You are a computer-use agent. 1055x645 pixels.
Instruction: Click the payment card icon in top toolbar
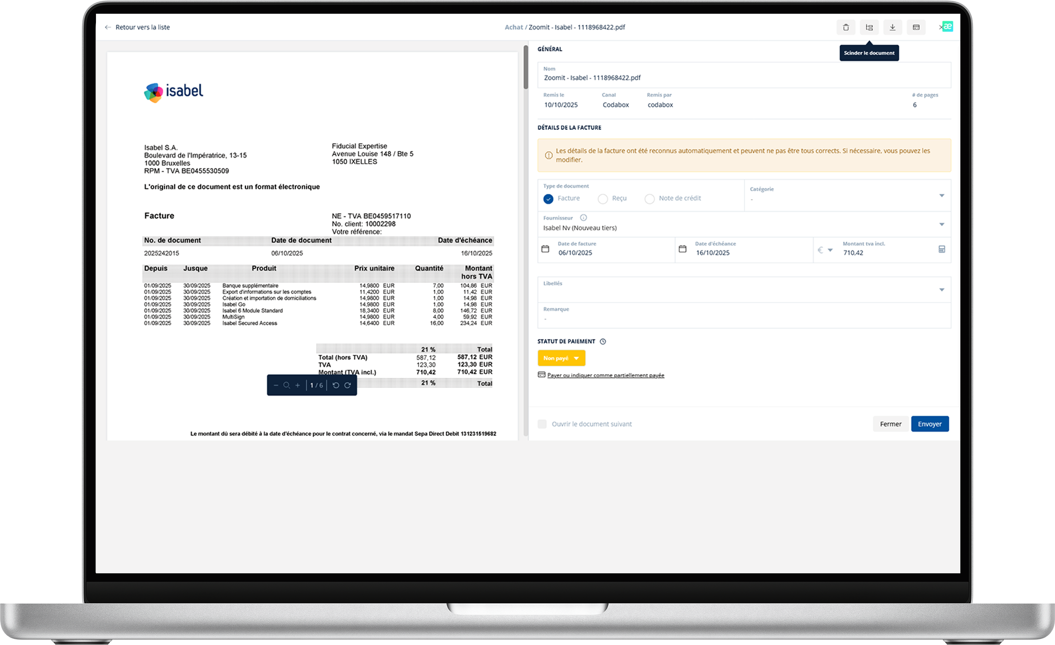(x=916, y=27)
